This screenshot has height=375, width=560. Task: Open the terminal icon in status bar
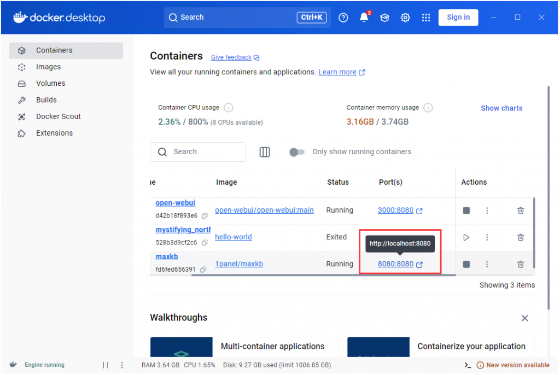pos(468,365)
